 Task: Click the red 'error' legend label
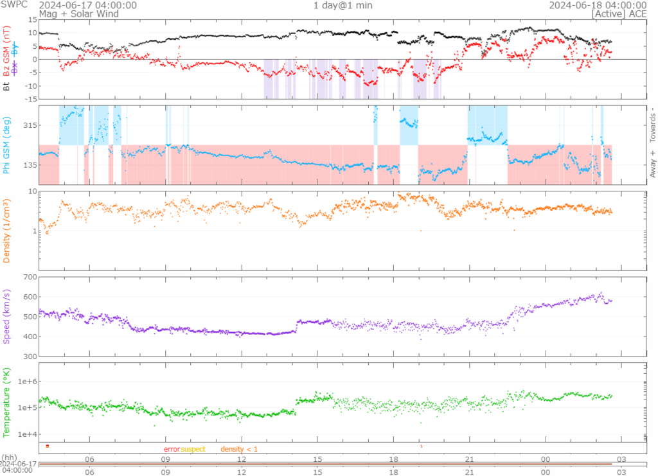coord(172,449)
